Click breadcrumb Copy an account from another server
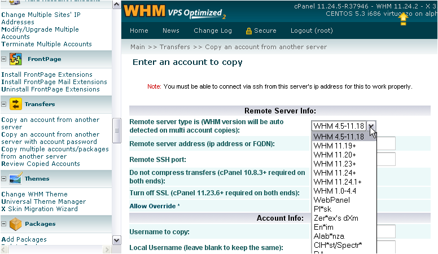 tap(266, 47)
